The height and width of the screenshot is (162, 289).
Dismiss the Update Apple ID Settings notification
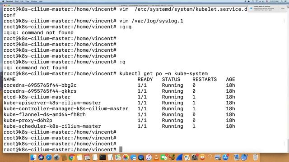click(x=283, y=8)
